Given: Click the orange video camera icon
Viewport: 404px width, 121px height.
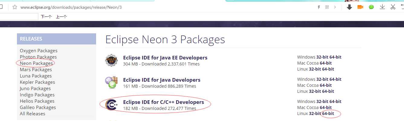Looking at the screenshot, I should click(x=360, y=7).
